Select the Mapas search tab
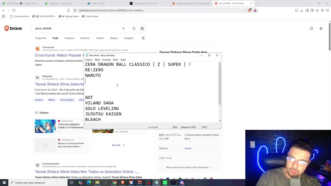This screenshot has height=186, width=331. pos(114,38)
